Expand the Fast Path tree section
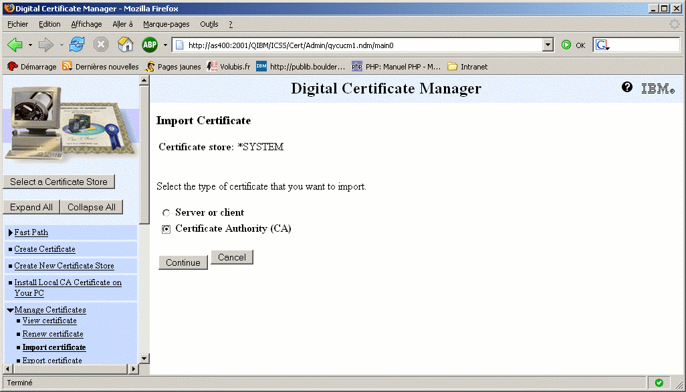This screenshot has height=392, width=686. coord(11,232)
